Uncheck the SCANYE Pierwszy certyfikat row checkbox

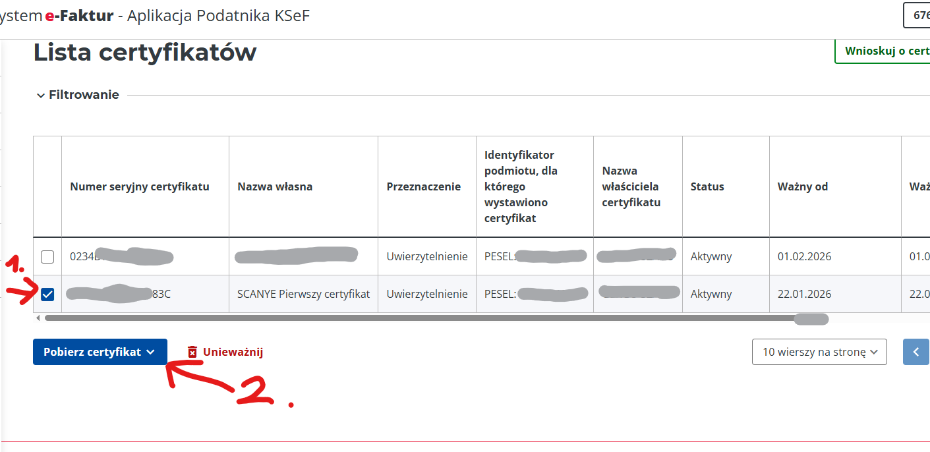coord(47,295)
